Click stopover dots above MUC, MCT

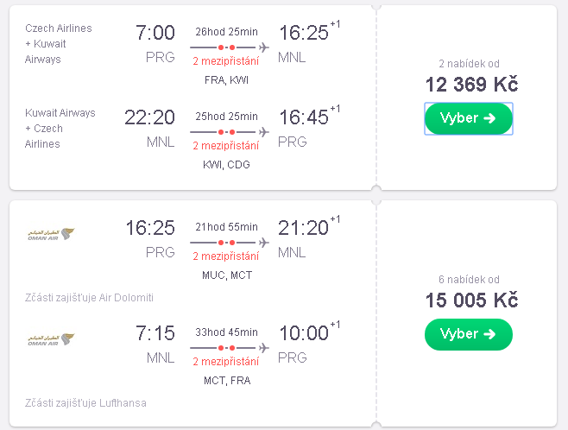pyautogui.click(x=226, y=243)
